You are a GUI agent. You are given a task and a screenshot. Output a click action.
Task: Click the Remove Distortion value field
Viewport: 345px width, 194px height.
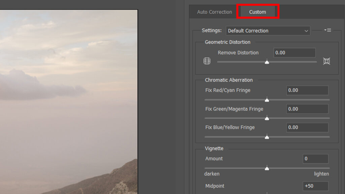pos(294,53)
